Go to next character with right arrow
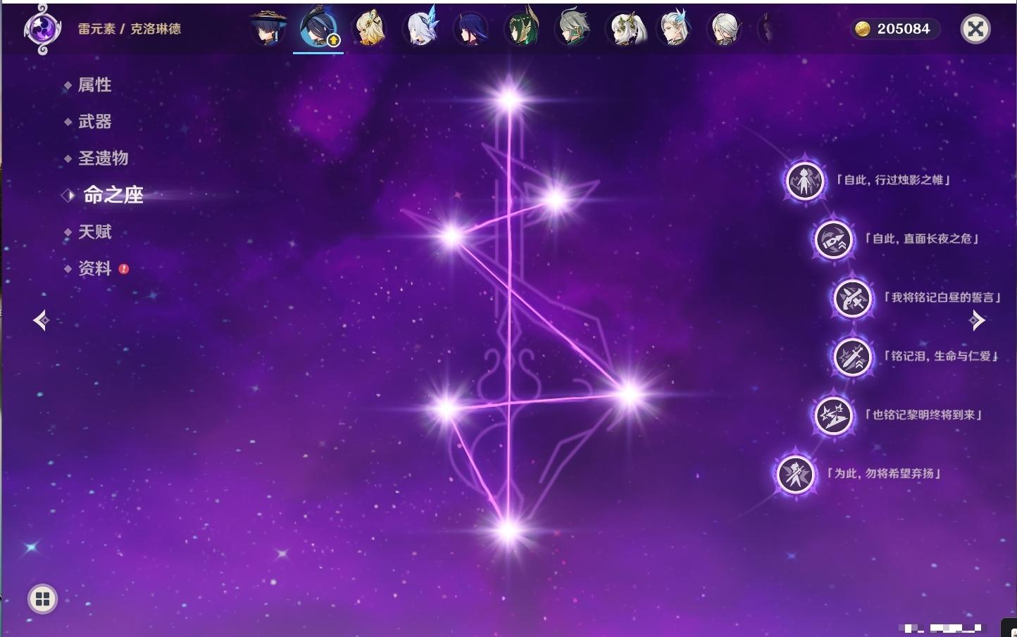 coord(977,320)
